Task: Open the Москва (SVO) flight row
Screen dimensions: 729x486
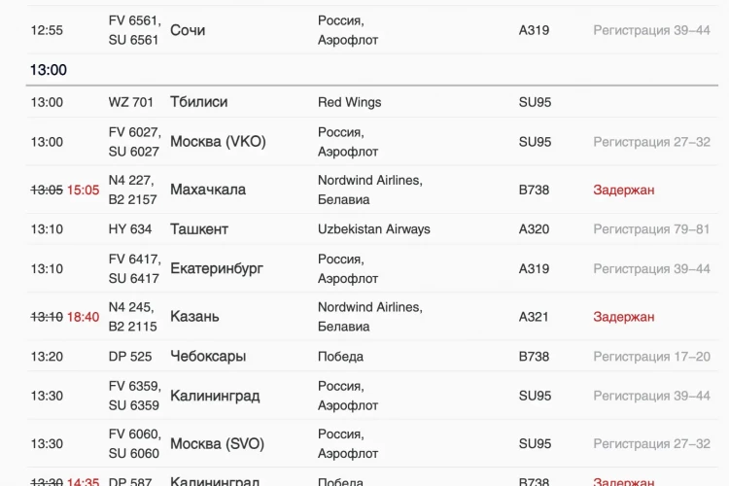Action: (x=372, y=443)
